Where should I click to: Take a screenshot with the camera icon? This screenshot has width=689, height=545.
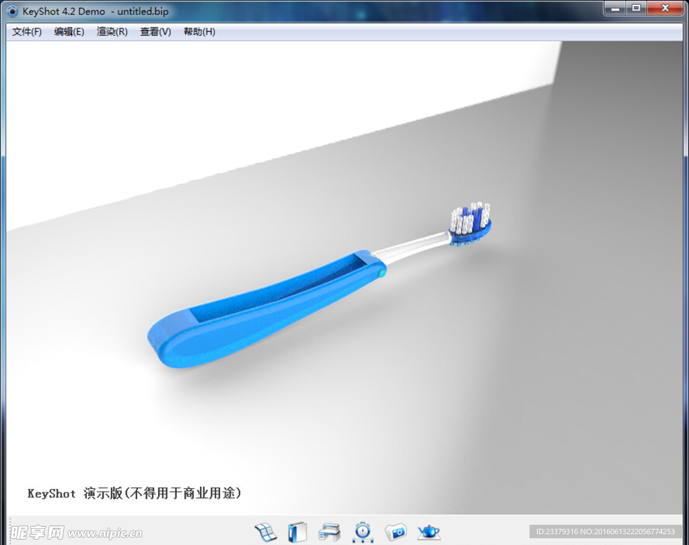[x=396, y=532]
